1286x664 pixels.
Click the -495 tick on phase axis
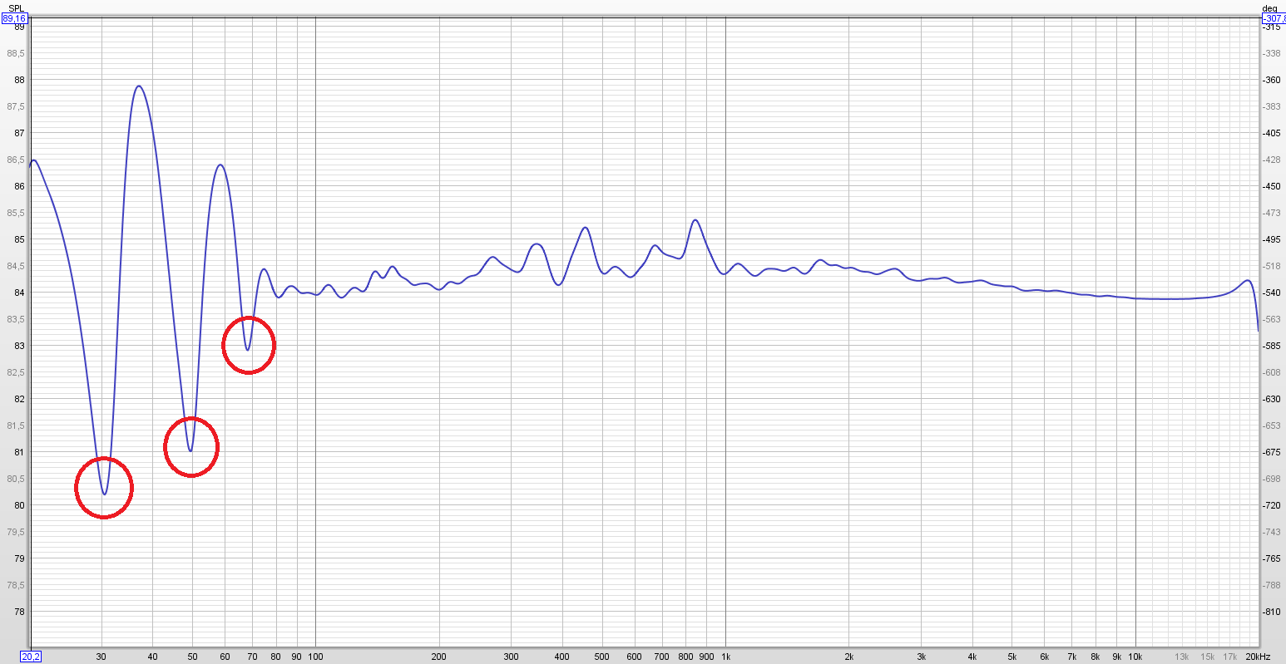tap(1272, 239)
